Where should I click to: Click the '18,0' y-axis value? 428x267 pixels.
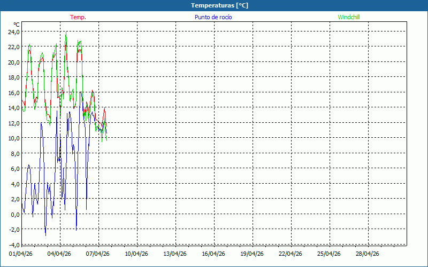14,77
